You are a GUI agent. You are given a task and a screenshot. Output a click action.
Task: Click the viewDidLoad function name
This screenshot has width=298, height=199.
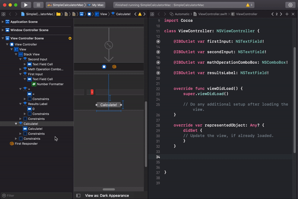tap(220, 88)
